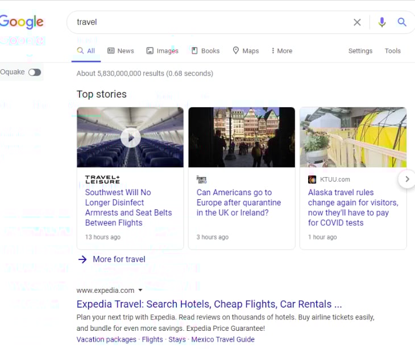415x349 pixels.
Task: Open the More for travel link
Action: [x=119, y=259]
